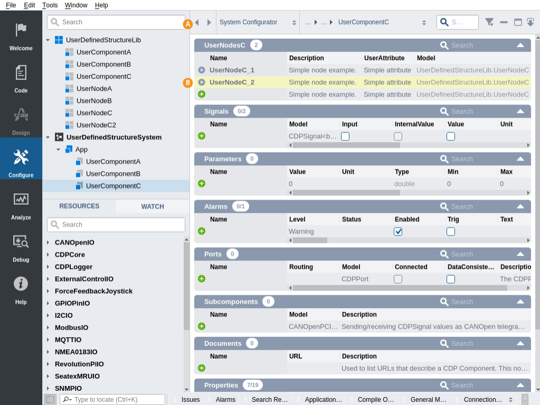Collapse the App tree node

(58, 149)
